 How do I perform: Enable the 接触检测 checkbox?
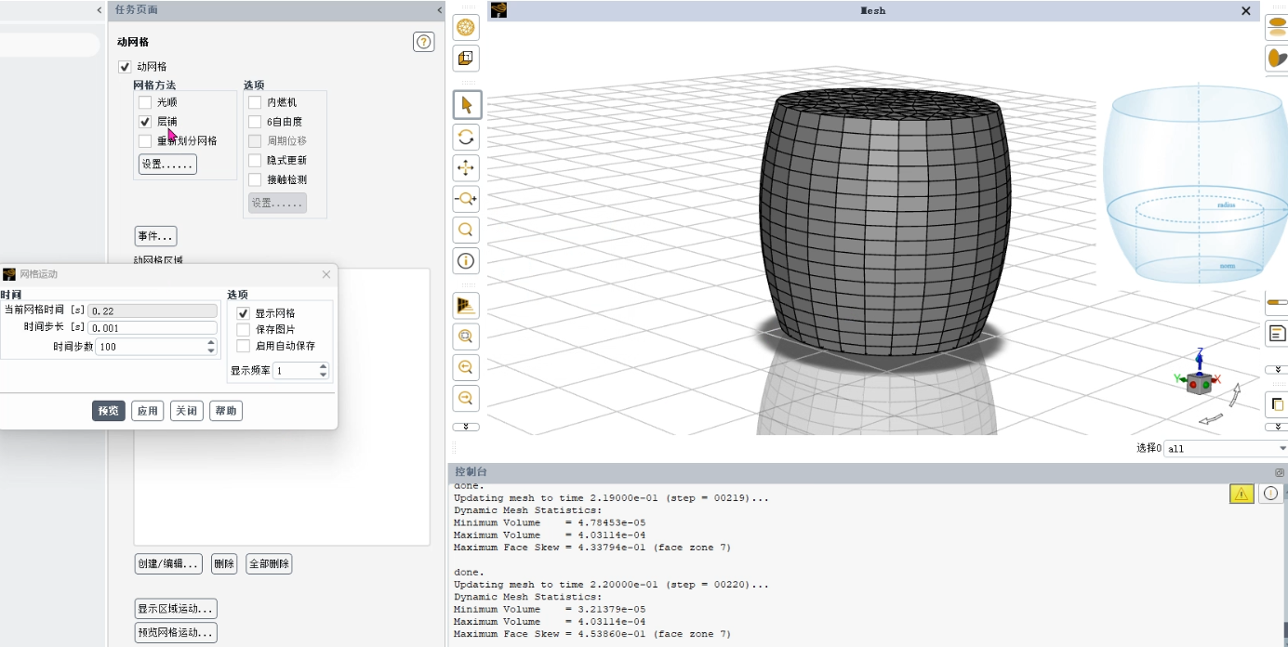(x=255, y=180)
